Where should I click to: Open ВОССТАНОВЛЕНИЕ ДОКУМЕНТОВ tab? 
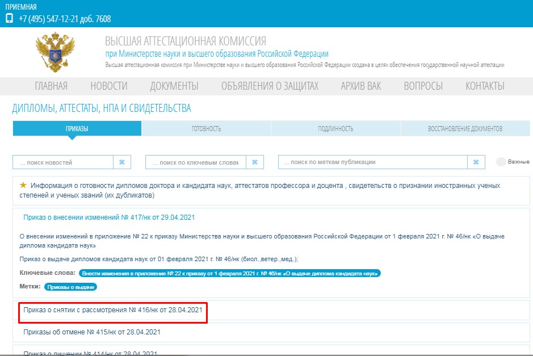pos(464,129)
